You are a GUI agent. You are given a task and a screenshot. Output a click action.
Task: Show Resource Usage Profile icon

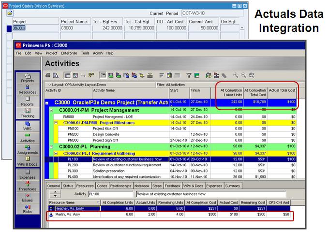[x=134, y=75]
